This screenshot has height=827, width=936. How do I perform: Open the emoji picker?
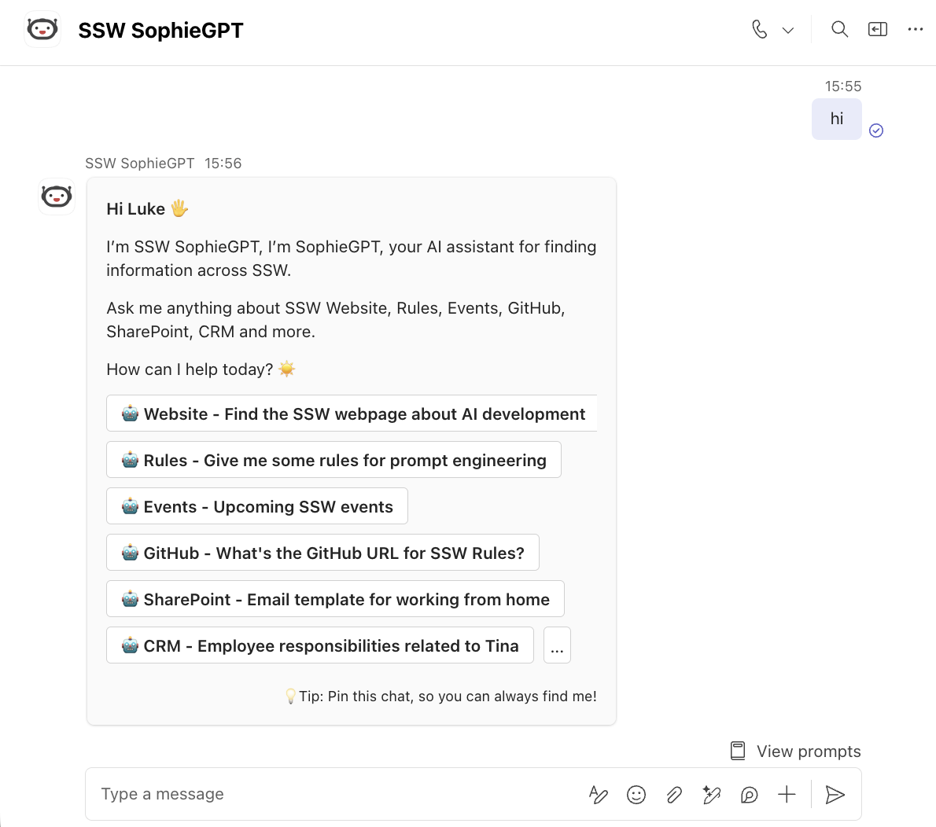coord(636,794)
